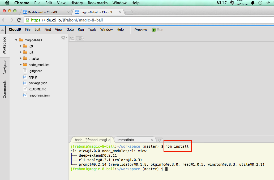Viewport: 274px width, 180px height.
Task: Open the Cloud9 Edit menu
Action: [37, 29]
